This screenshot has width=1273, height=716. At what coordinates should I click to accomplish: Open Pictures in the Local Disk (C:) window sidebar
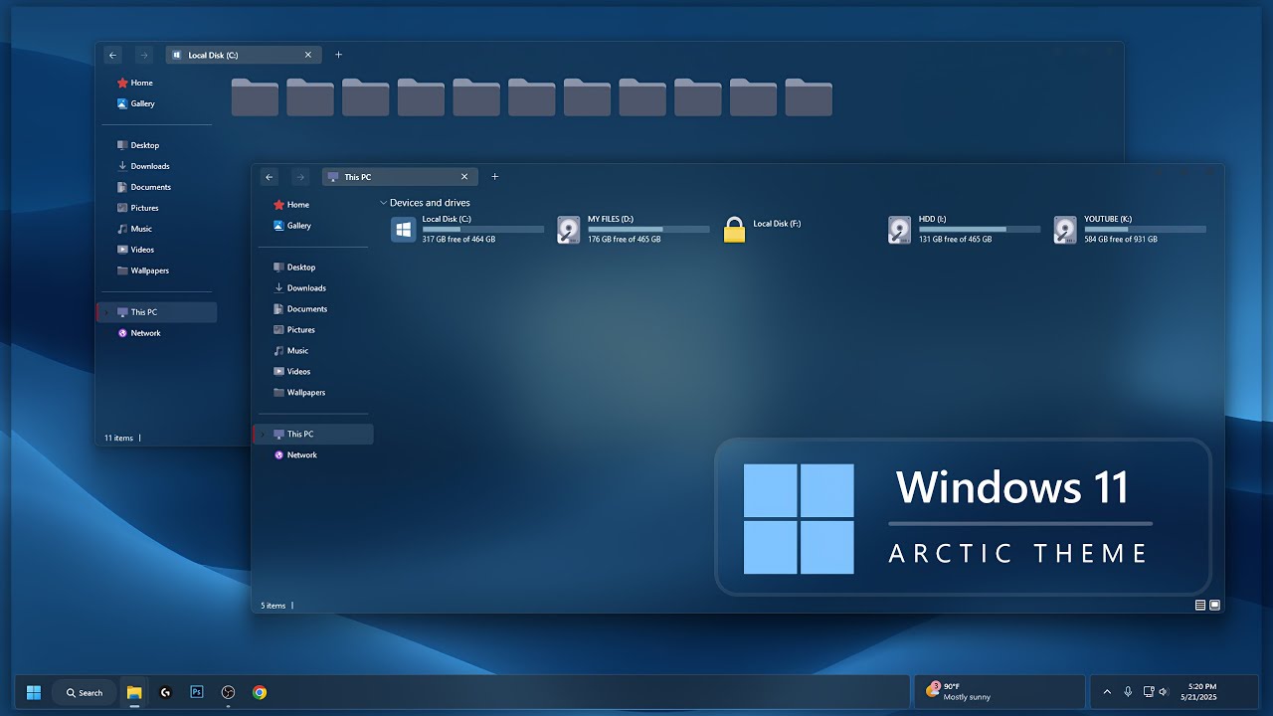pos(137,208)
